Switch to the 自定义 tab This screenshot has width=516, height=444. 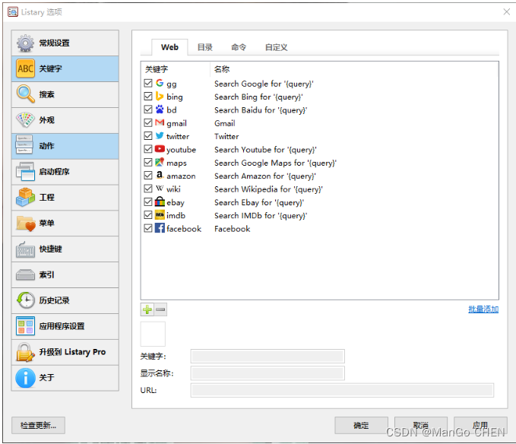276,47
